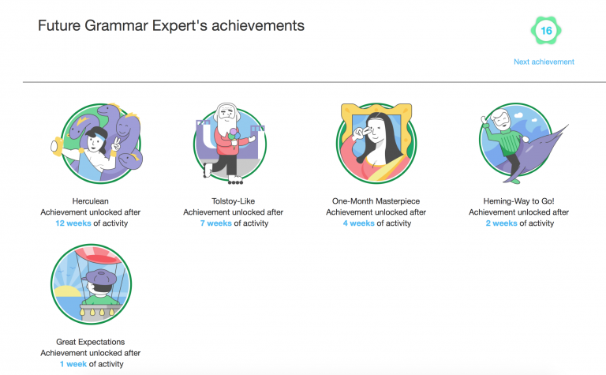This screenshot has width=606, height=375.
Task: Click the Future Grammar Expert's achievements heading
Action: pos(171,25)
